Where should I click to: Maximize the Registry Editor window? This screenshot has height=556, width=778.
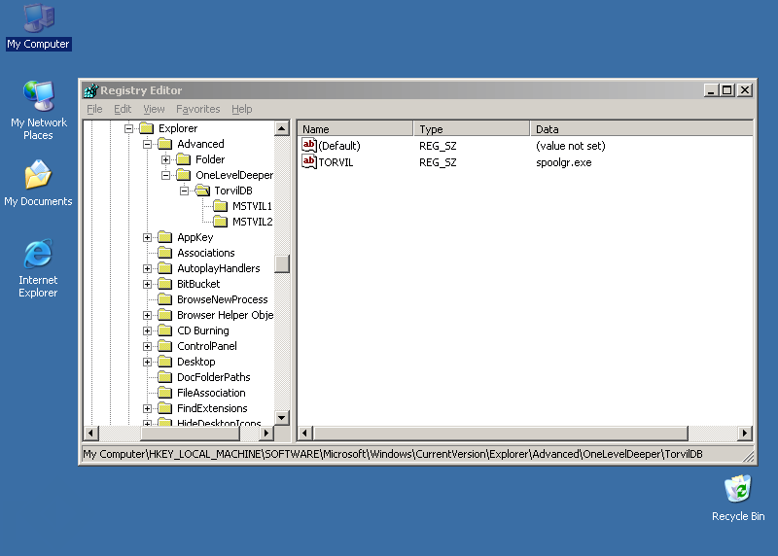727,90
